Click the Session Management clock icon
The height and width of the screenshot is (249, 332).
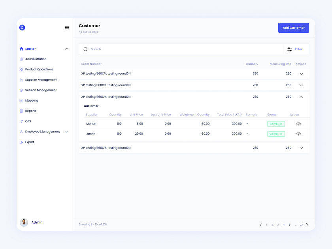(x=21, y=90)
